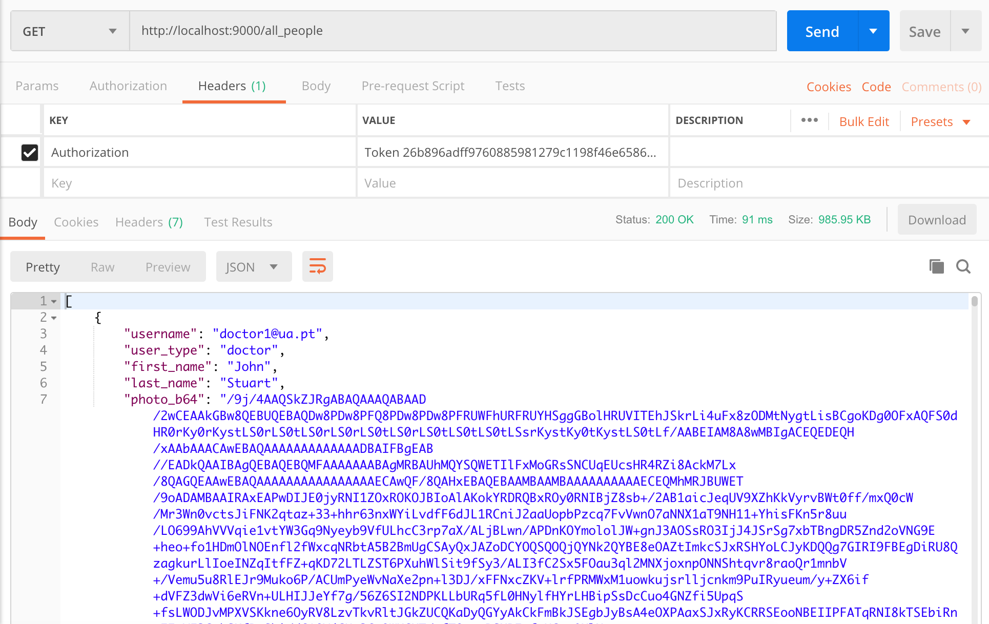The image size is (989, 624).
Task: Click the copy icon for response body
Action: click(937, 266)
